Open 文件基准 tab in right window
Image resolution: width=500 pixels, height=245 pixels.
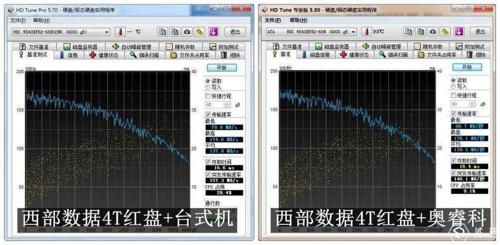click(x=287, y=46)
